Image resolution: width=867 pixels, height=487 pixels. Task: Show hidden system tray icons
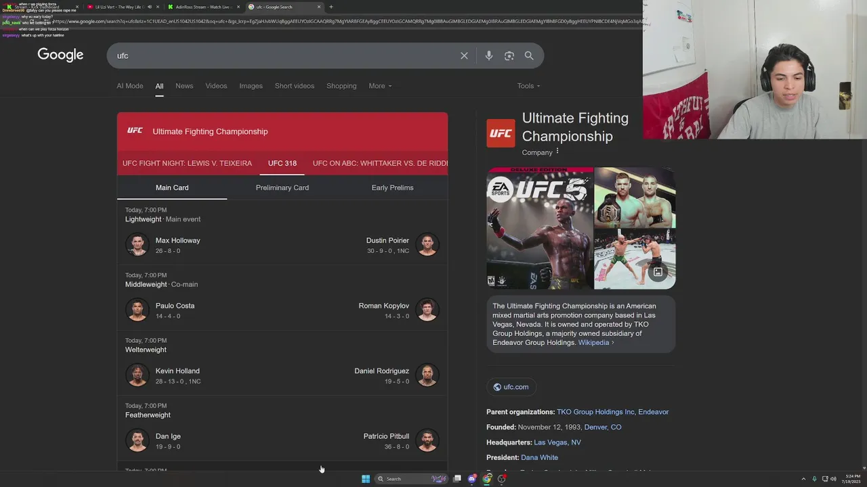(x=803, y=479)
